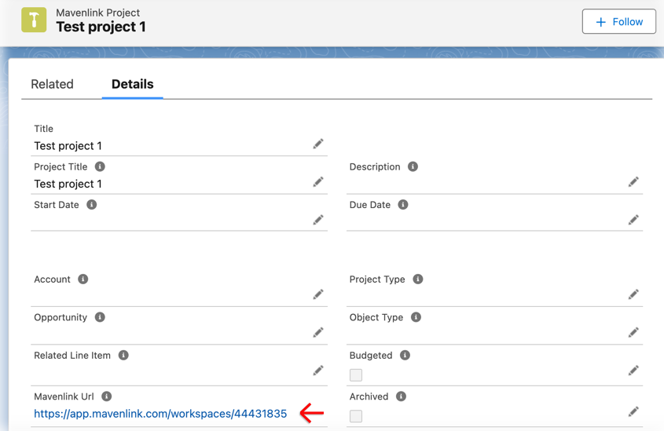The image size is (664, 431).
Task: Click the Mavenlink Project hammer icon
Action: coord(34,20)
